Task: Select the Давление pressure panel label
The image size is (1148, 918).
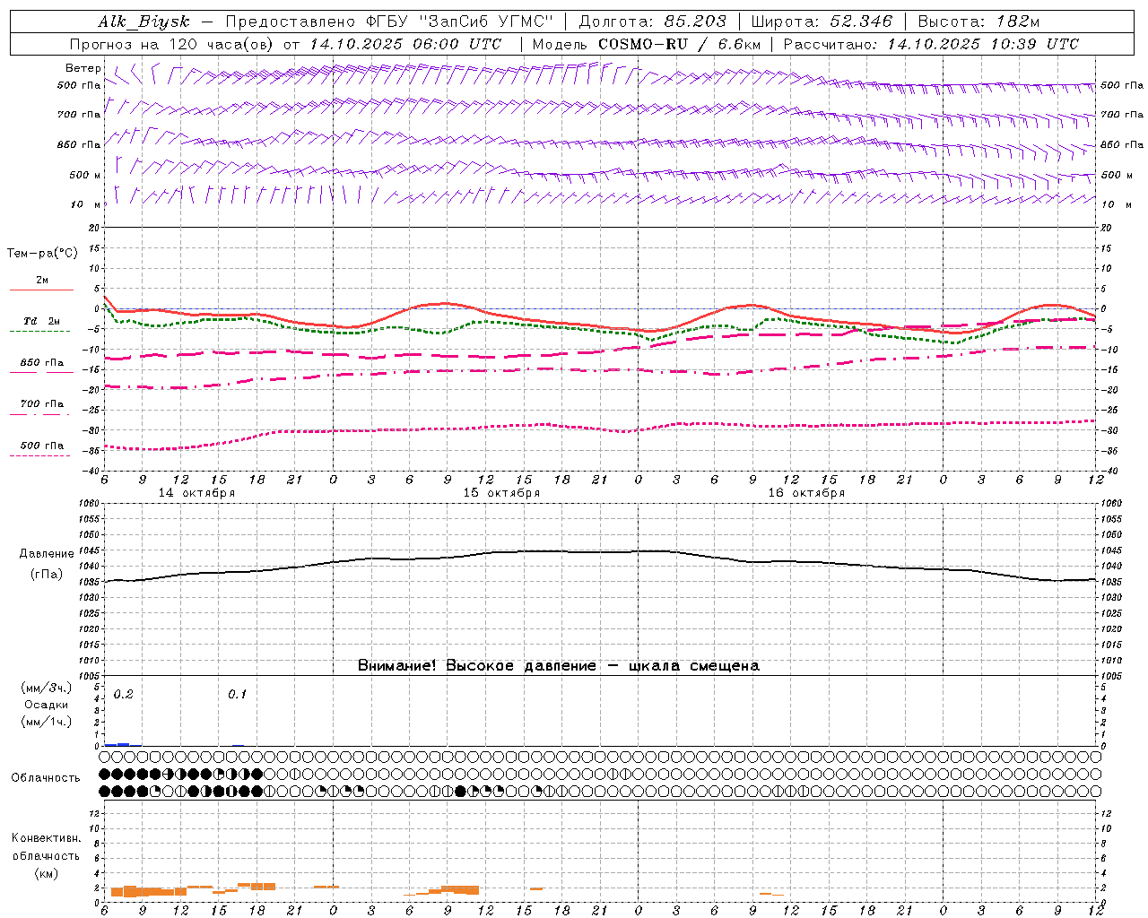Action: (47, 554)
